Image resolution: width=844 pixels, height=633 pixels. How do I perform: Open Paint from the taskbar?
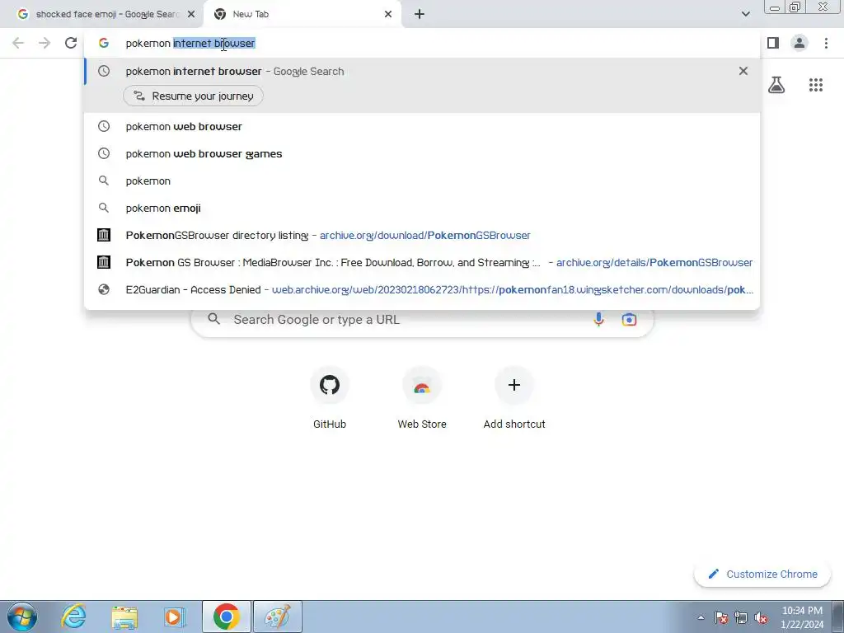277,617
